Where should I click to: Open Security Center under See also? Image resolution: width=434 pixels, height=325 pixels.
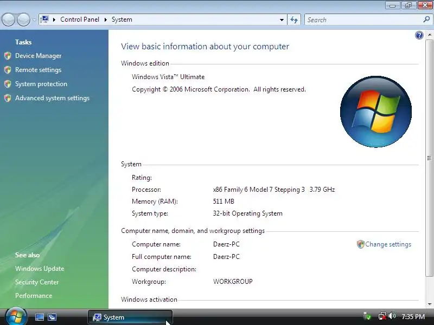[37, 282]
